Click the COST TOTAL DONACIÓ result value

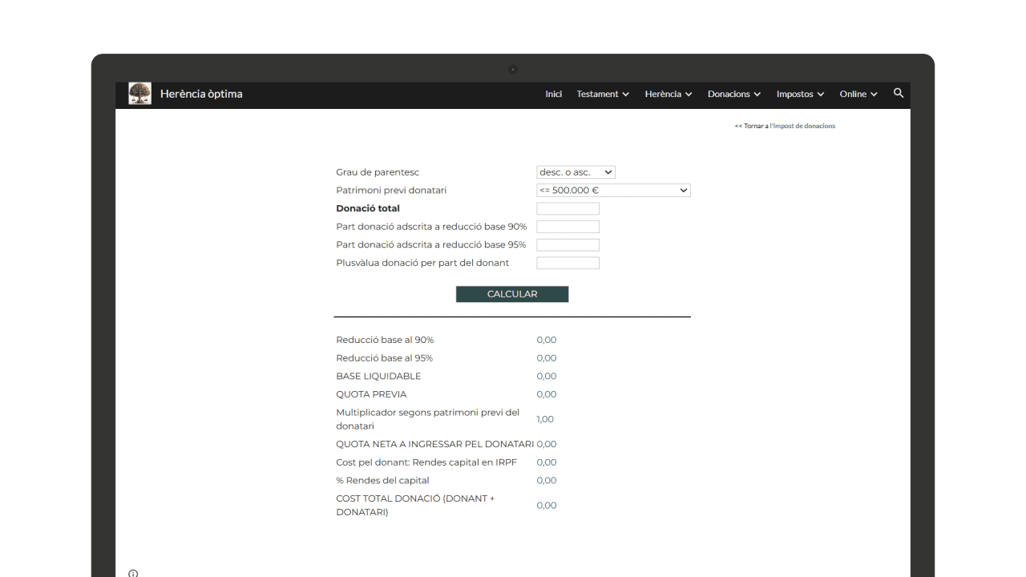click(x=547, y=506)
